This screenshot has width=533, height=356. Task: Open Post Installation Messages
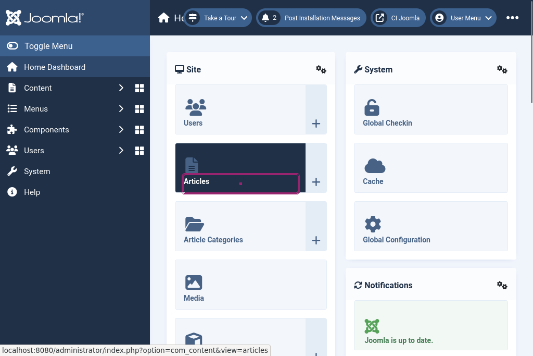[311, 18]
